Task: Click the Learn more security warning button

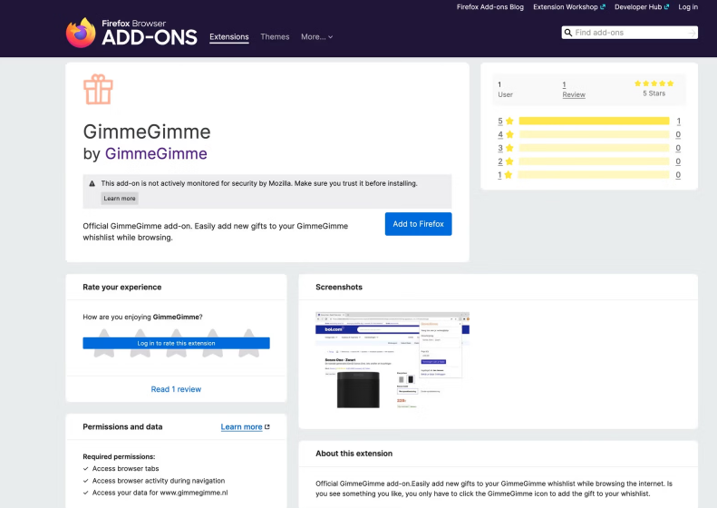Action: [x=120, y=198]
